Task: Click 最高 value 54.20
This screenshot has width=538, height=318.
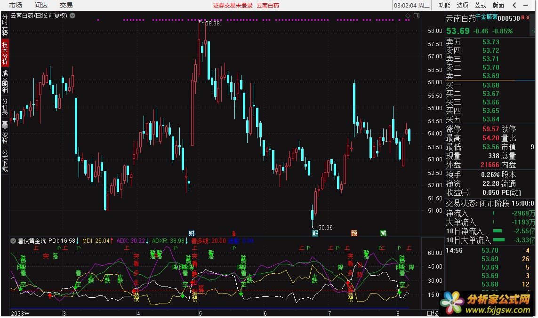Action: [x=490, y=138]
